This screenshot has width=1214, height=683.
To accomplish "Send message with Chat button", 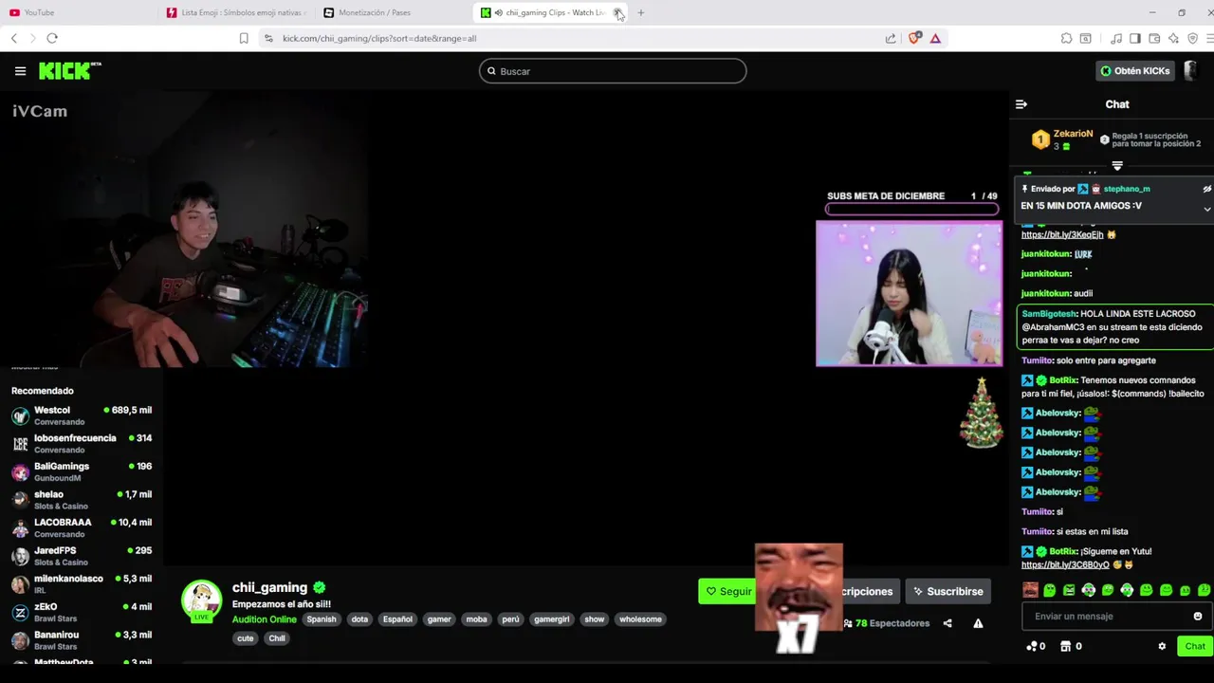I will coord(1194,646).
